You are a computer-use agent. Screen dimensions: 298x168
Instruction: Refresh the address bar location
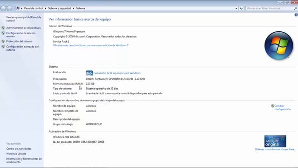(241, 8)
